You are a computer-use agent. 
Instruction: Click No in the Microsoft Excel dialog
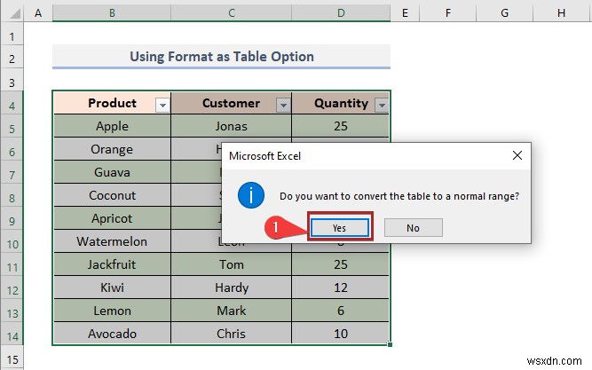point(413,228)
